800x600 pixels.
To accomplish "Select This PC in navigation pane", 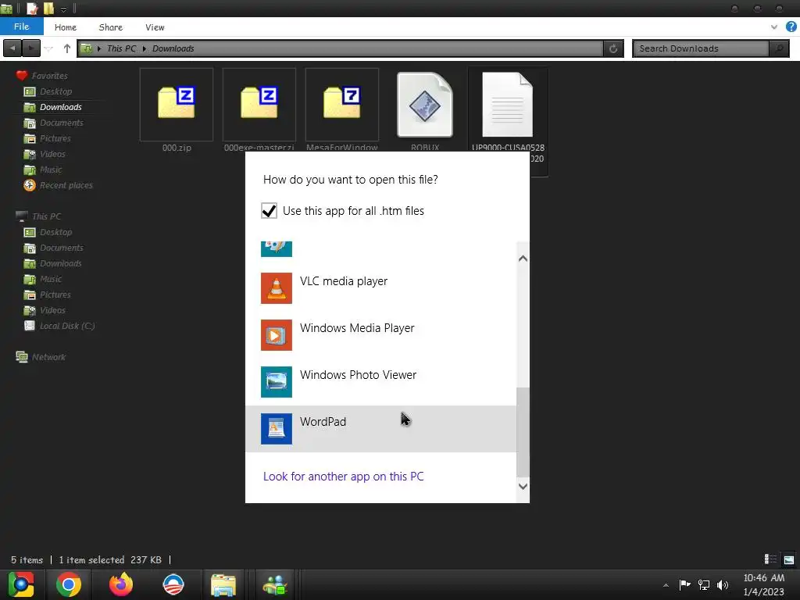I will click(46, 216).
